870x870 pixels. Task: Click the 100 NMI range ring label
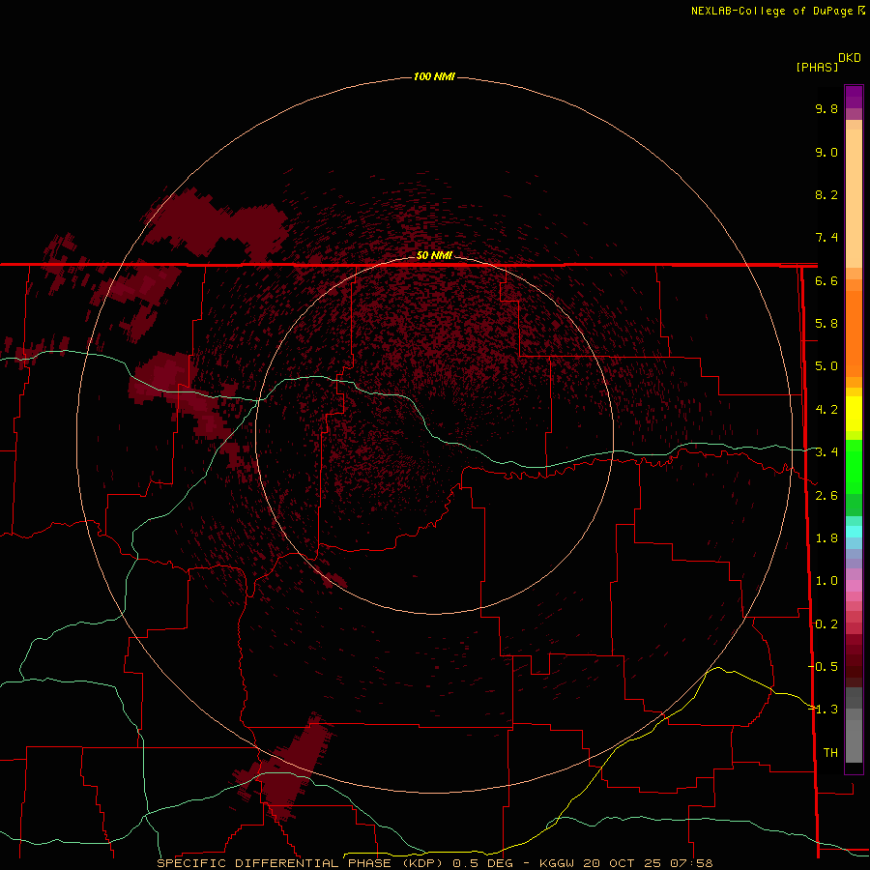point(434,76)
